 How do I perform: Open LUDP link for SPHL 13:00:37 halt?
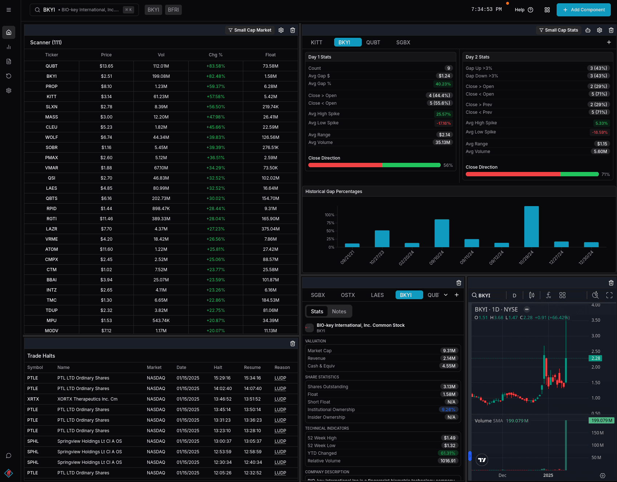click(x=280, y=441)
